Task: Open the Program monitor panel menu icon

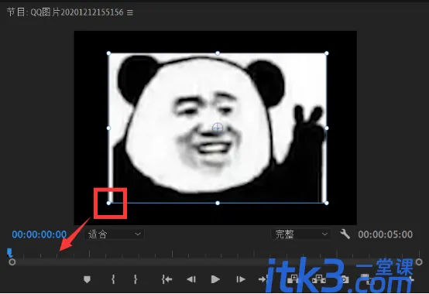Action: coord(130,12)
